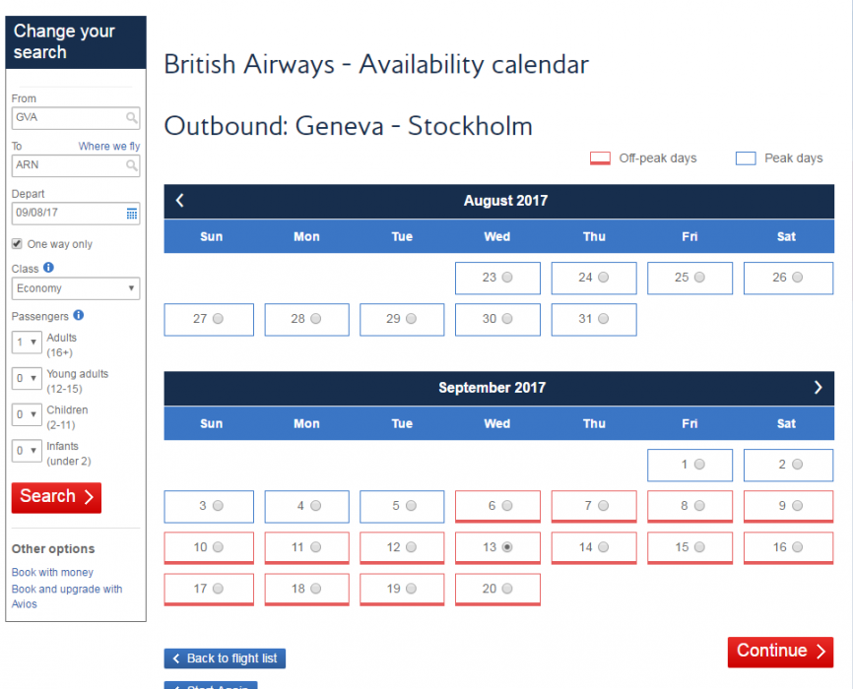Open the Children (2-11) count dropdown
This screenshot has height=689, width=853.
[x=27, y=414]
